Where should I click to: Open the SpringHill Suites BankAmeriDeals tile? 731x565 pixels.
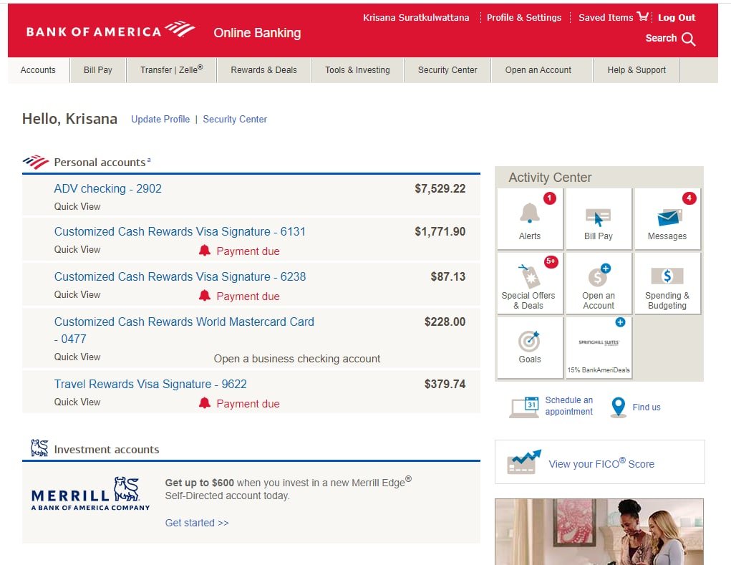(x=599, y=347)
